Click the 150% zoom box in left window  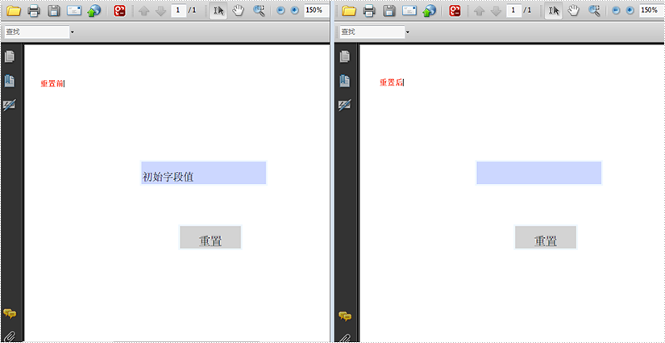tap(316, 10)
